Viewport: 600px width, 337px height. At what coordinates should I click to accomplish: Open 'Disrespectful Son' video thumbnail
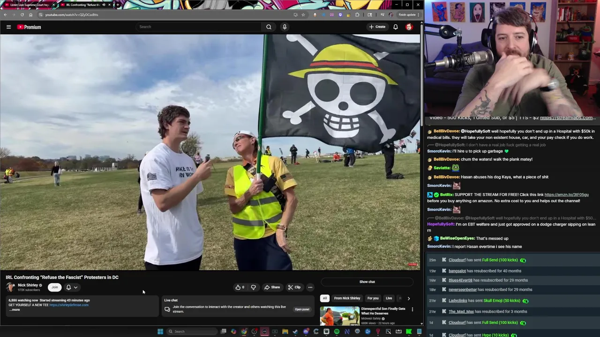pyautogui.click(x=339, y=316)
